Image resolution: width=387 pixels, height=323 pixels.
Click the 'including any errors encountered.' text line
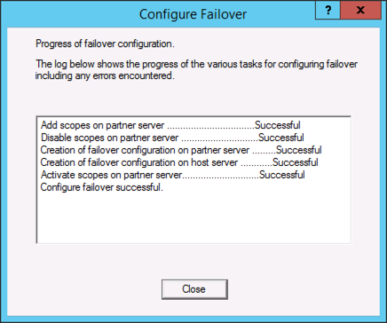pos(105,75)
